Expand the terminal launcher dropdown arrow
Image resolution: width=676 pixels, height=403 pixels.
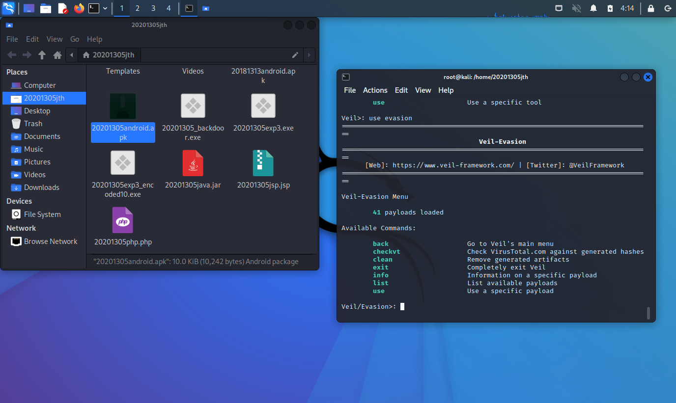pos(105,8)
